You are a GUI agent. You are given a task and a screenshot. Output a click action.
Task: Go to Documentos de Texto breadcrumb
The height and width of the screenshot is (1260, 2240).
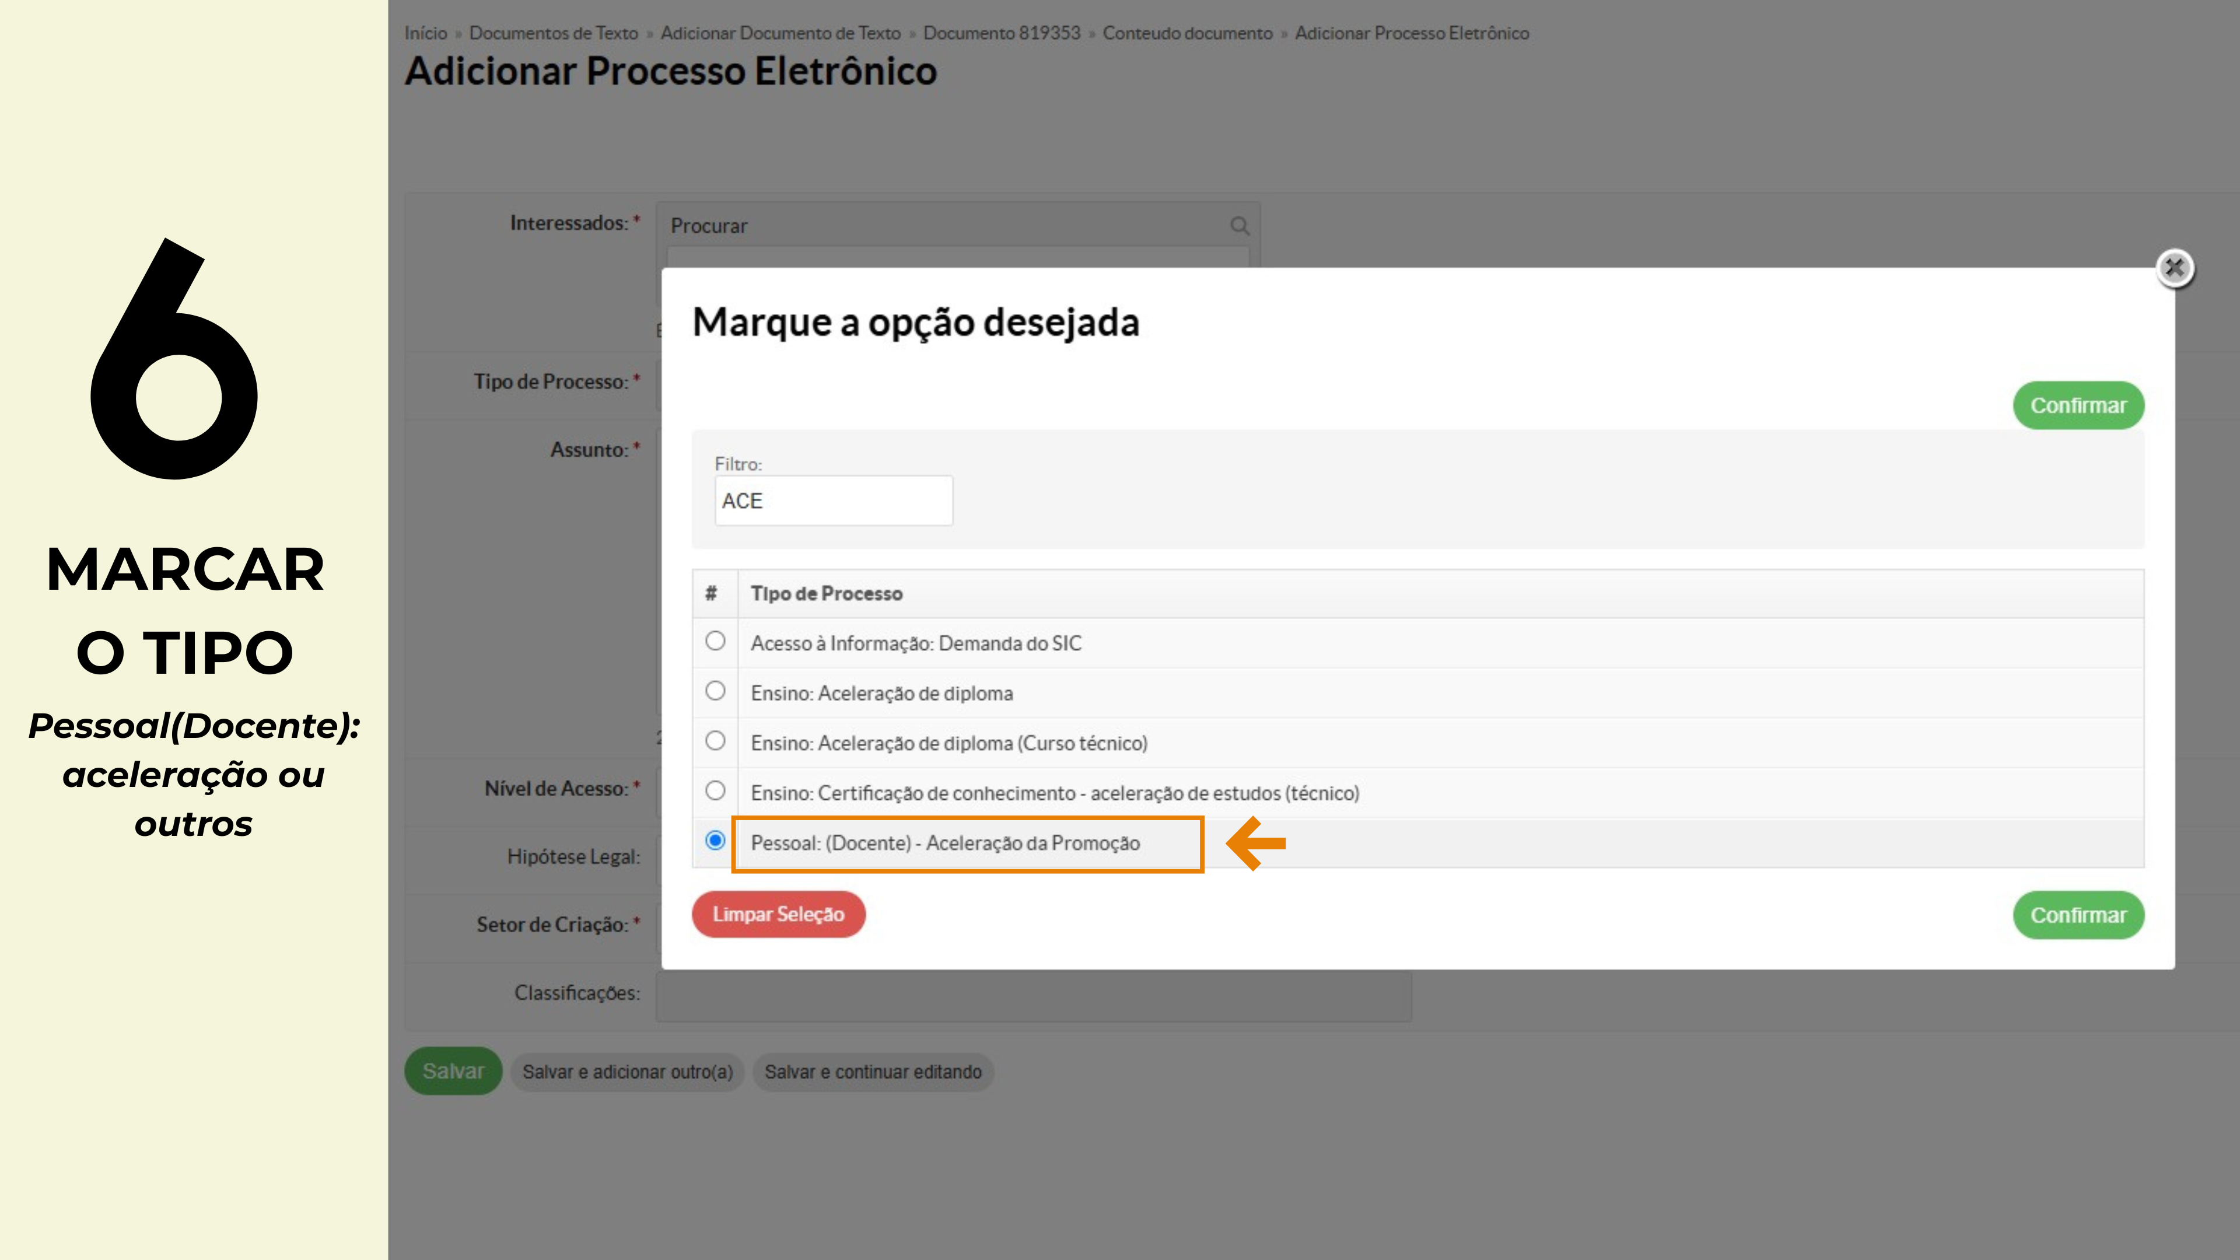pyautogui.click(x=553, y=33)
